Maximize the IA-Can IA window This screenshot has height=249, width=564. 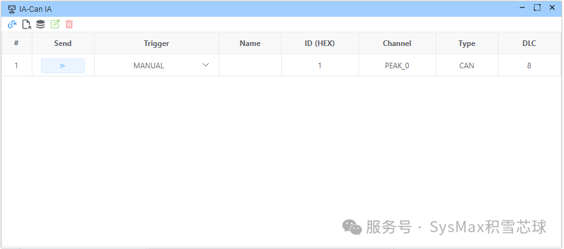[x=537, y=8]
